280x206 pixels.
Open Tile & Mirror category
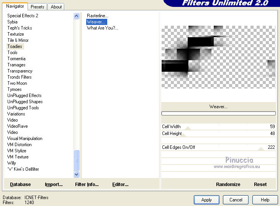tap(18, 40)
